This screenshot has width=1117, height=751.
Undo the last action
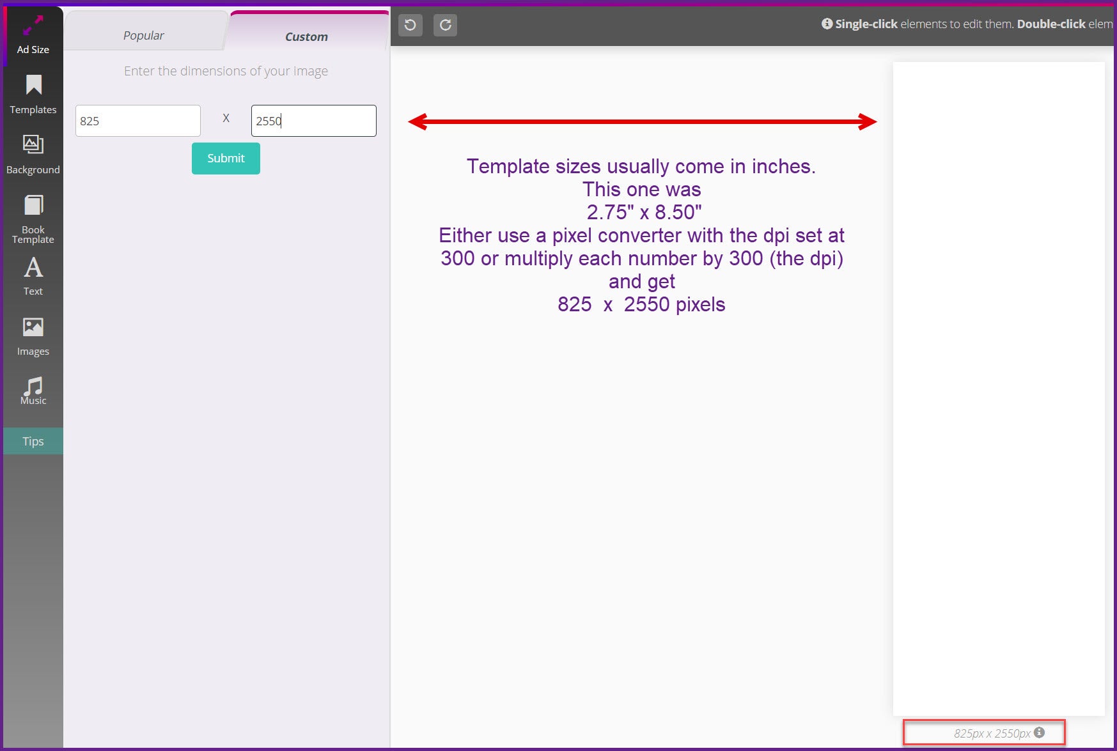[x=410, y=25]
